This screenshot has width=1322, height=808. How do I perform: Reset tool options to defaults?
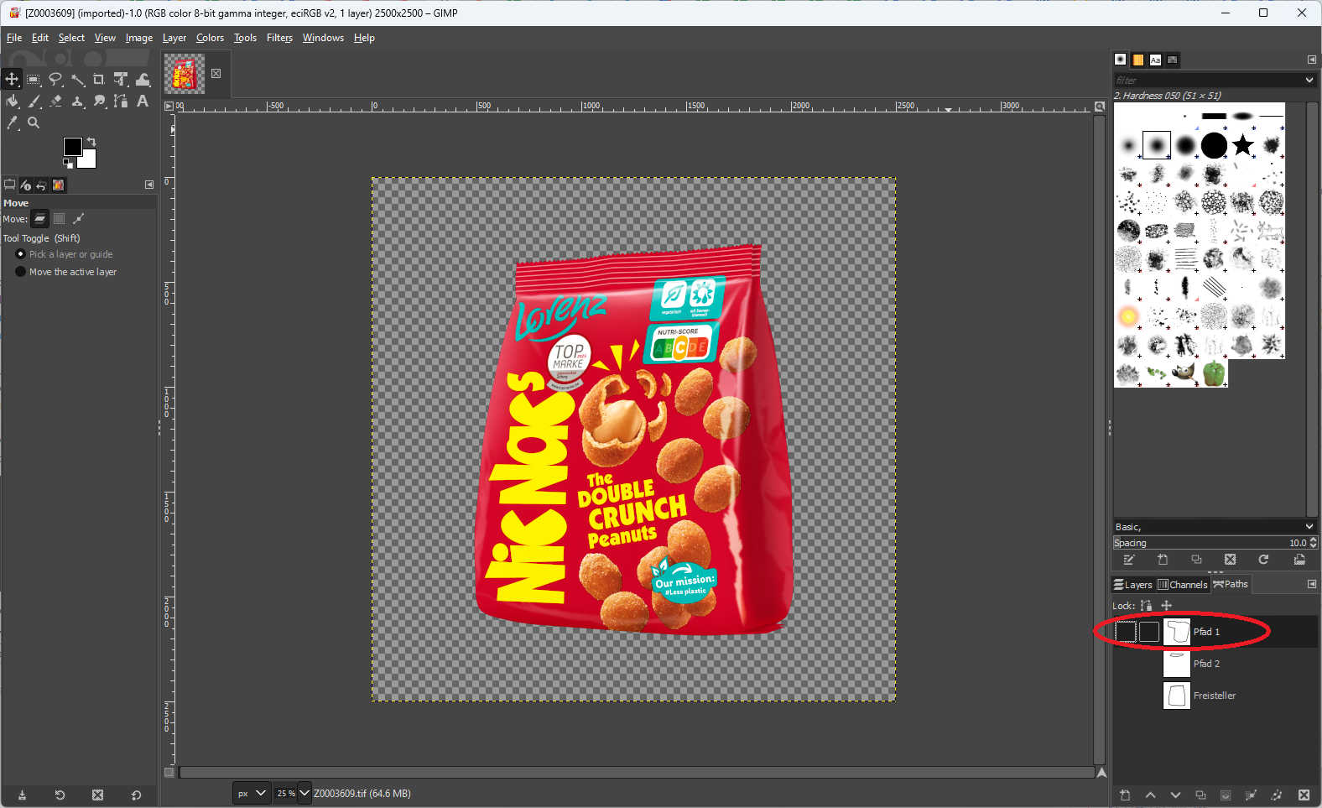[x=136, y=795]
